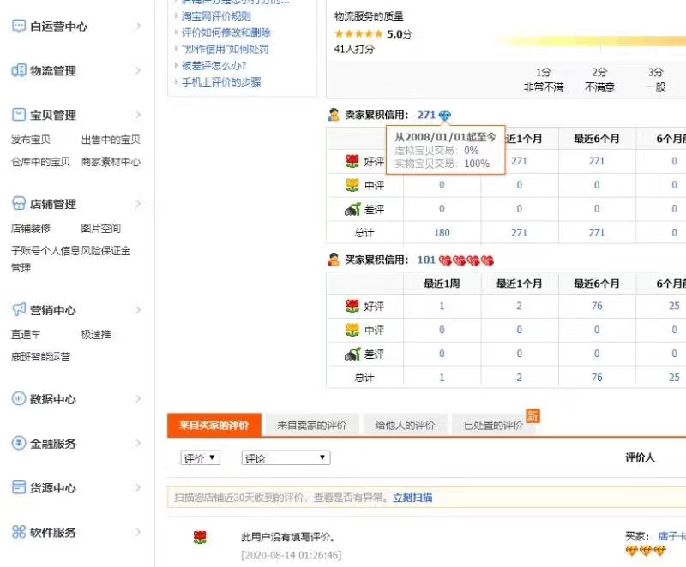Open 出售中的宝贝 in sidebar
The width and height of the screenshot is (686, 567).
pyautogui.click(x=111, y=140)
